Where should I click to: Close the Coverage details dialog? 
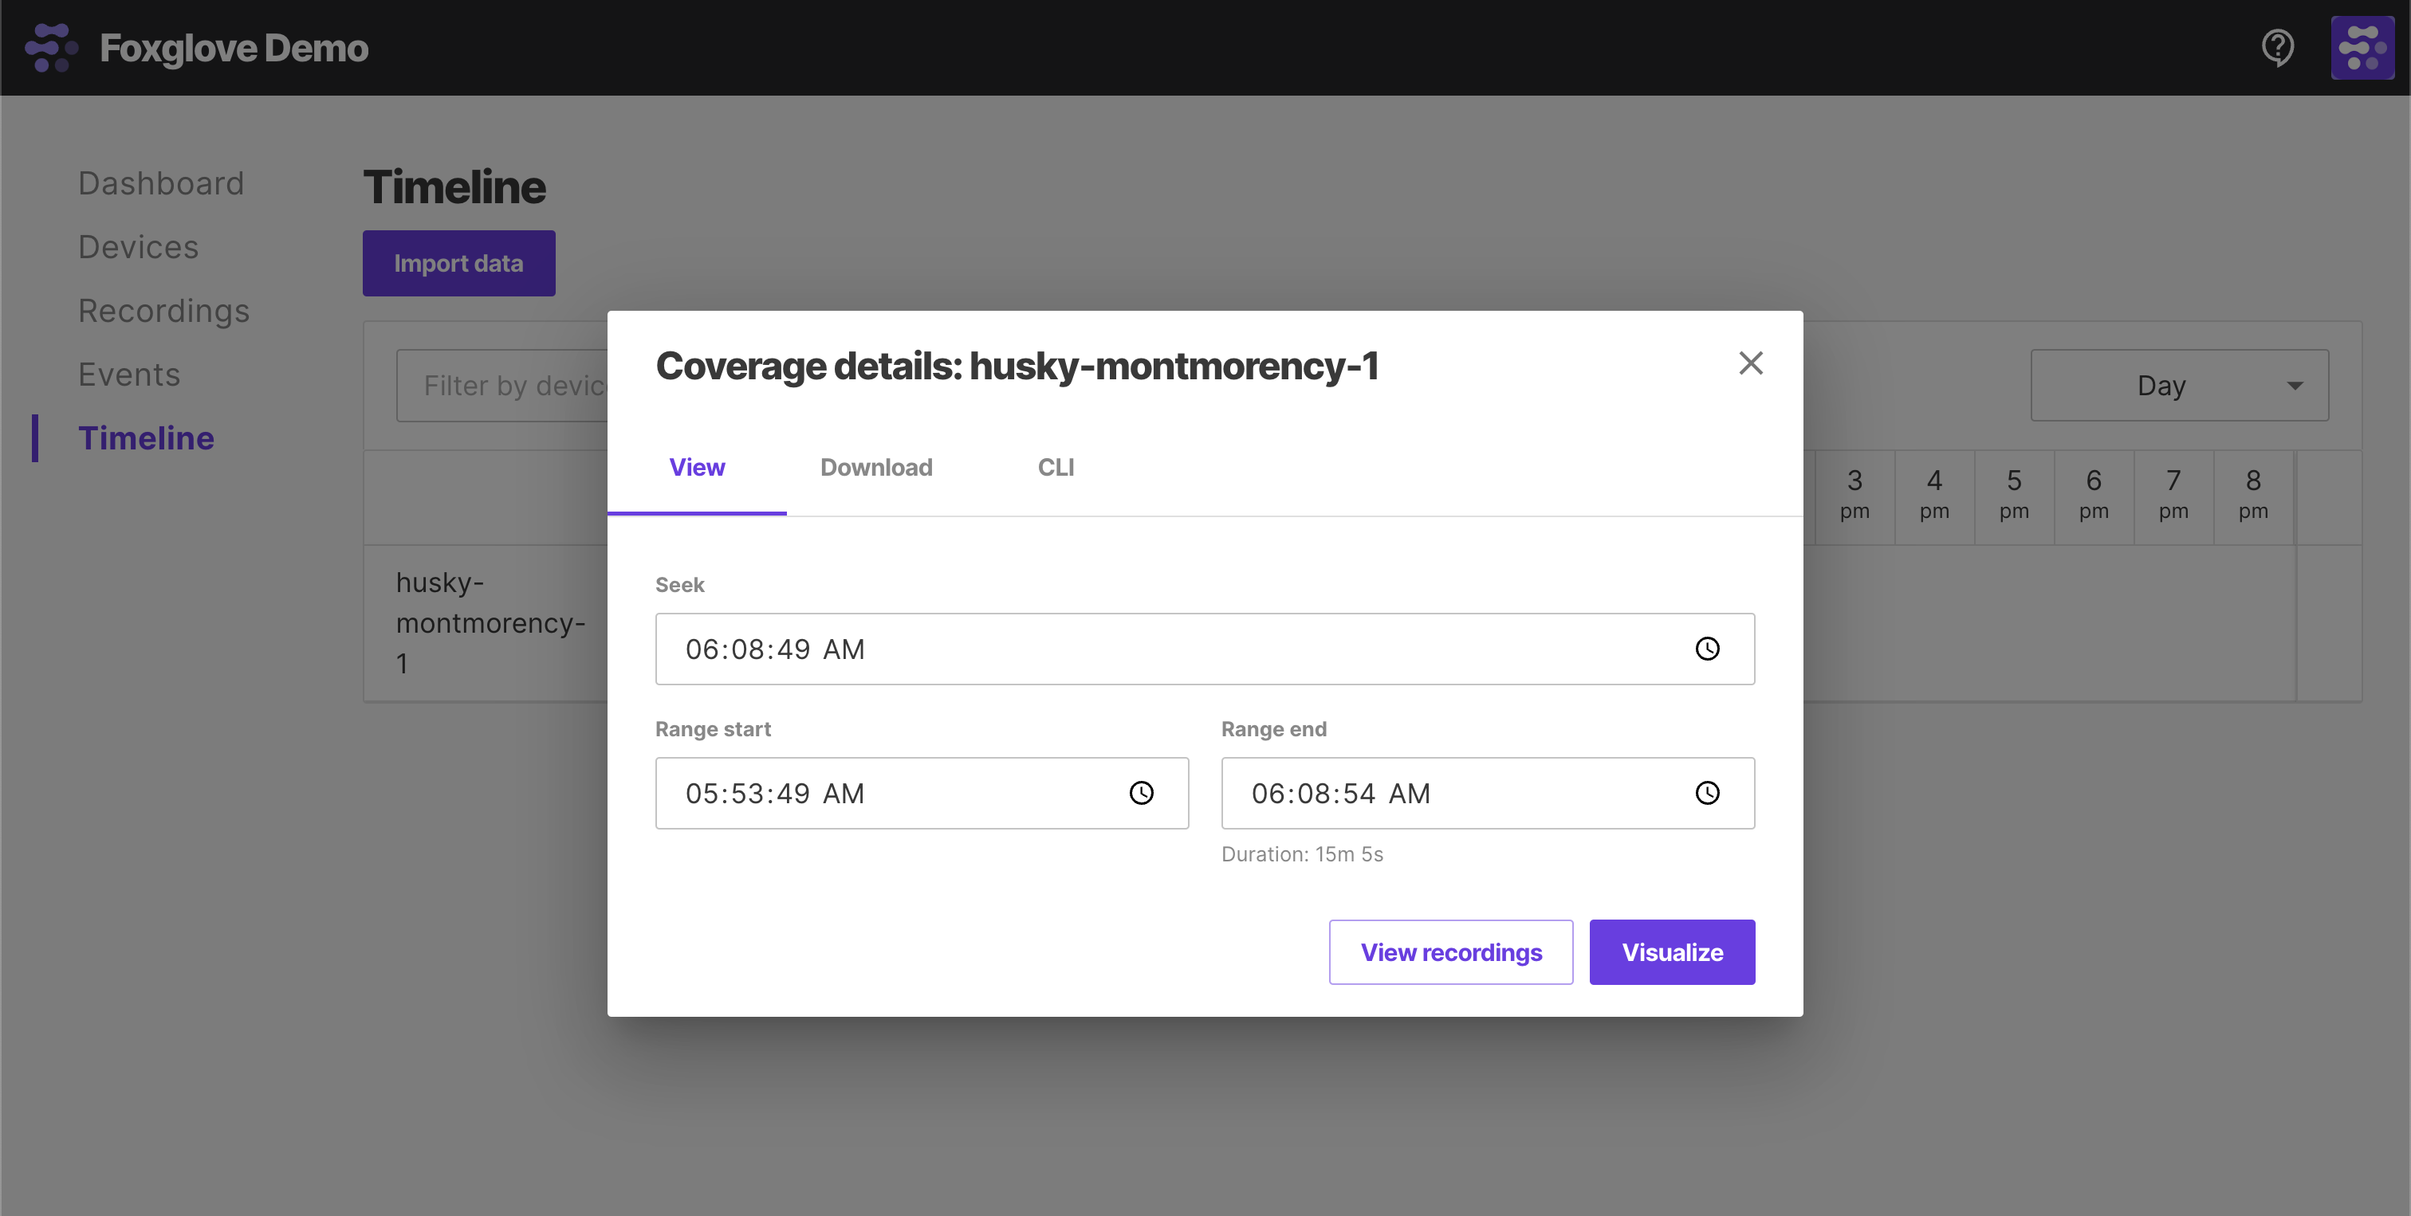click(1748, 363)
